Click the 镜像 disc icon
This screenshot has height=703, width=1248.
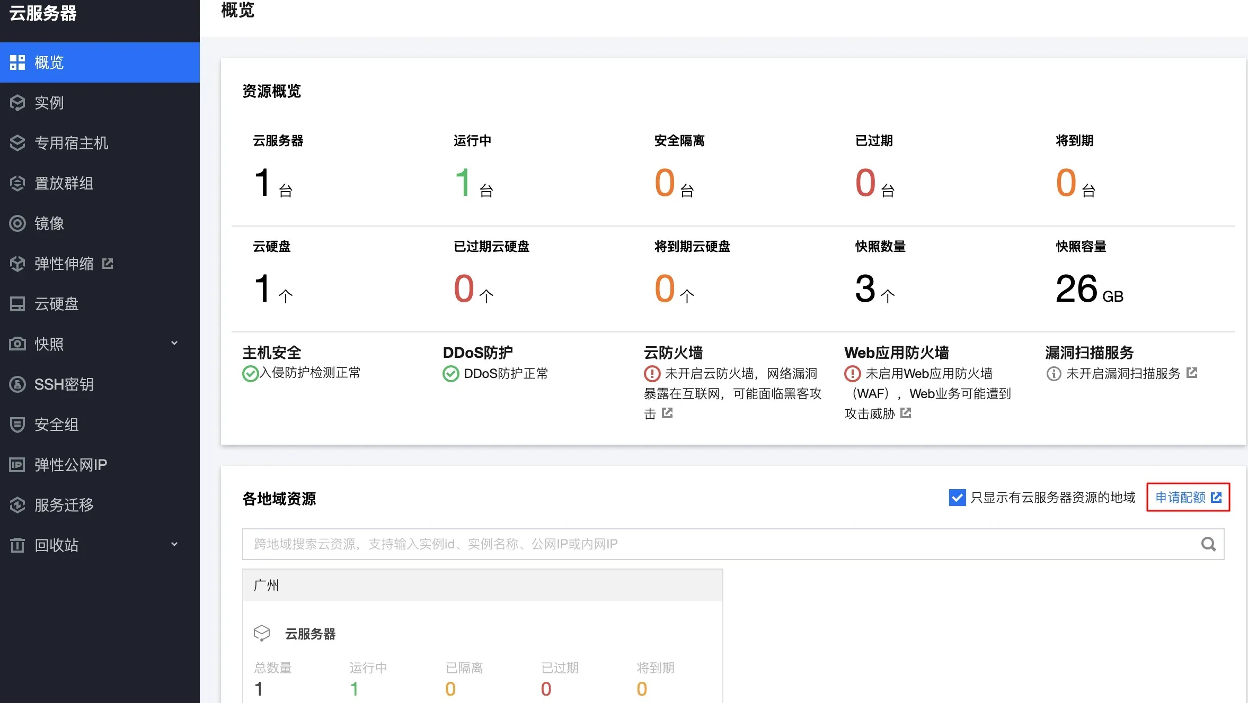pos(17,223)
